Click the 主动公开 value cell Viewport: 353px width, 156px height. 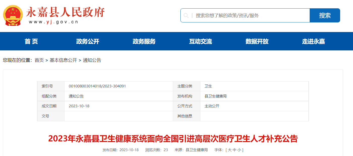click(x=254, y=106)
